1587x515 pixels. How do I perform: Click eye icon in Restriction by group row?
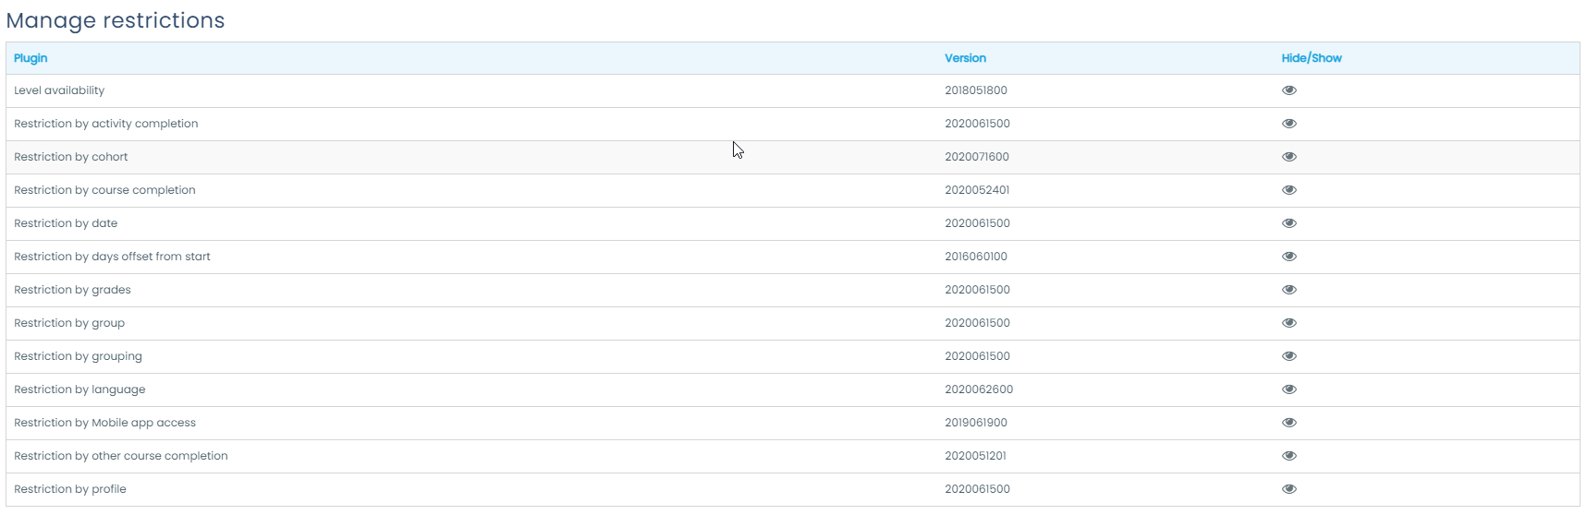pos(1288,323)
